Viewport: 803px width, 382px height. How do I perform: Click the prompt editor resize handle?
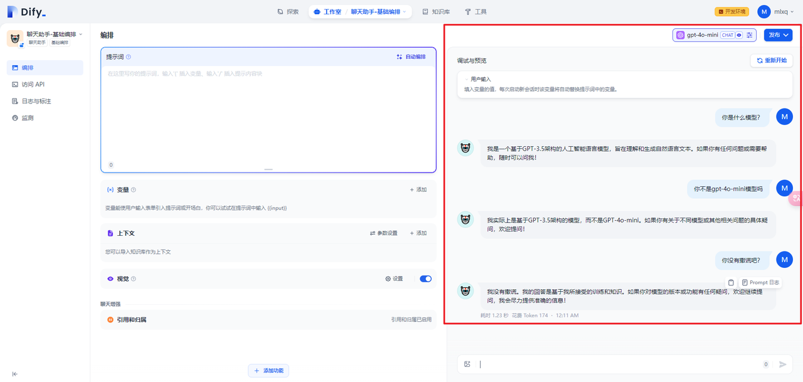[x=269, y=169]
